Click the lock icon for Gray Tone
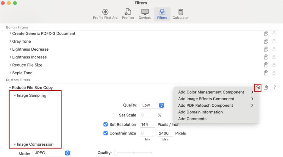 coord(274,42)
